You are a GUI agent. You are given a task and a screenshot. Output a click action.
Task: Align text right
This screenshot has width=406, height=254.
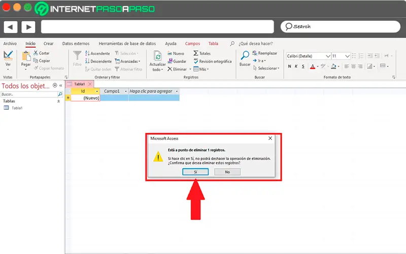point(360,67)
